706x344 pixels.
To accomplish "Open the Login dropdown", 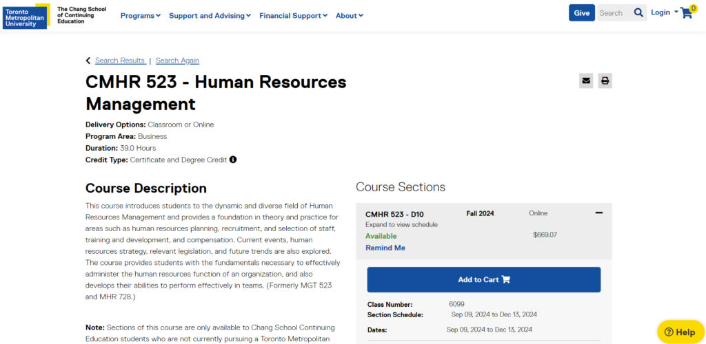I will 664,12.
